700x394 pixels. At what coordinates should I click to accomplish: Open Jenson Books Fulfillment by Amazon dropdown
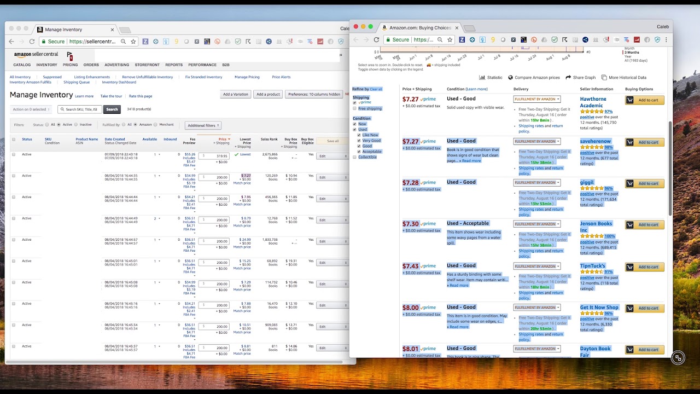click(x=537, y=224)
